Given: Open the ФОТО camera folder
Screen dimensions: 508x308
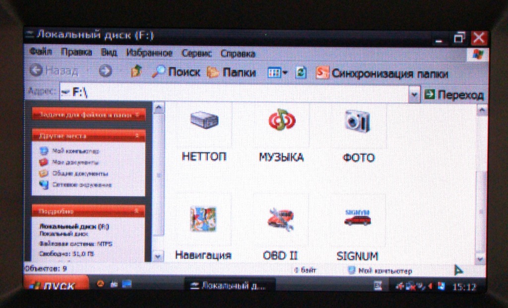Looking at the screenshot, I should (x=358, y=122).
